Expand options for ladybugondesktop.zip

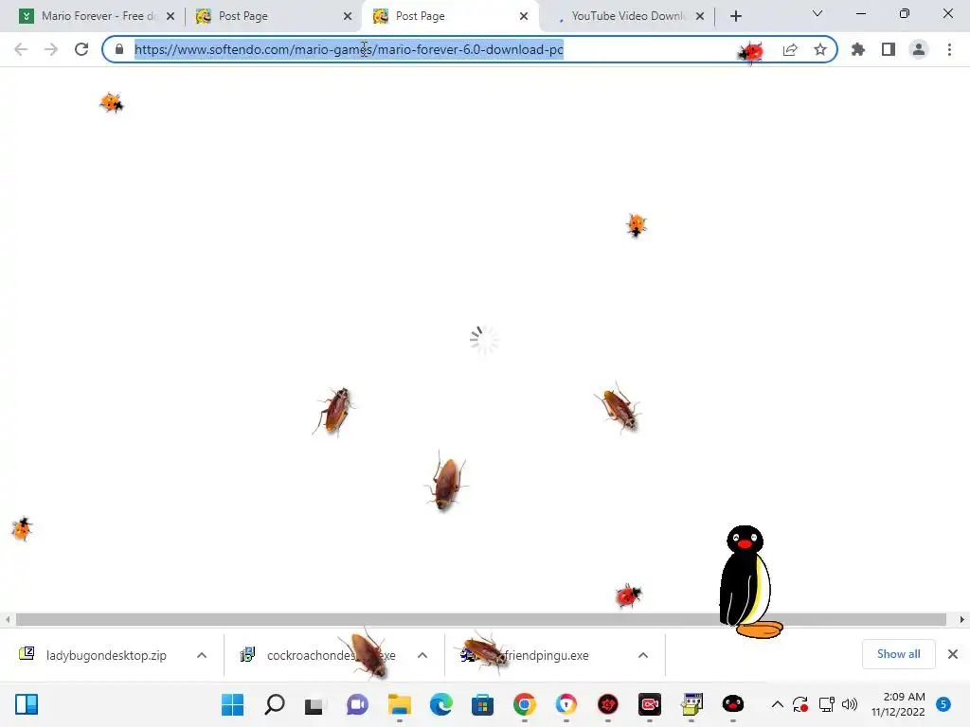[x=202, y=655]
